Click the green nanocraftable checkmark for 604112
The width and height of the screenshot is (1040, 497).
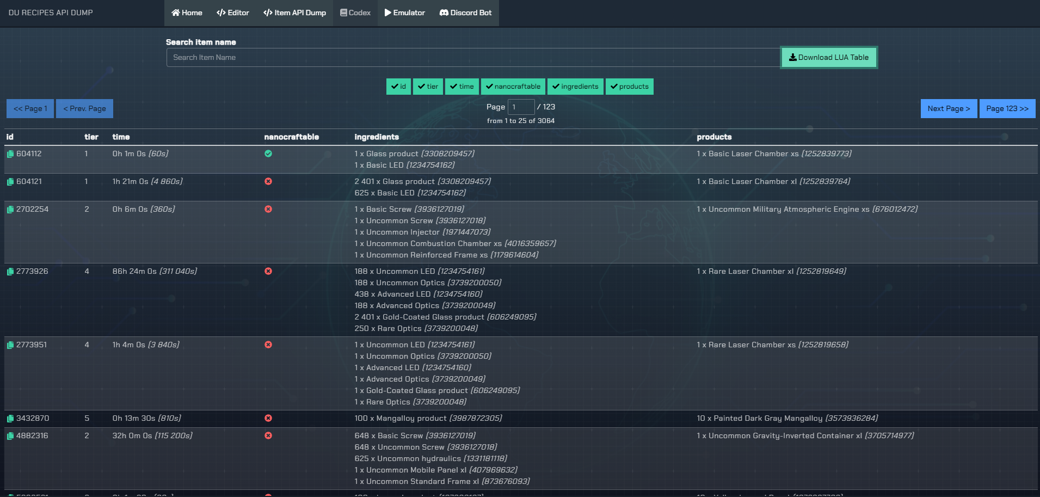tap(268, 154)
